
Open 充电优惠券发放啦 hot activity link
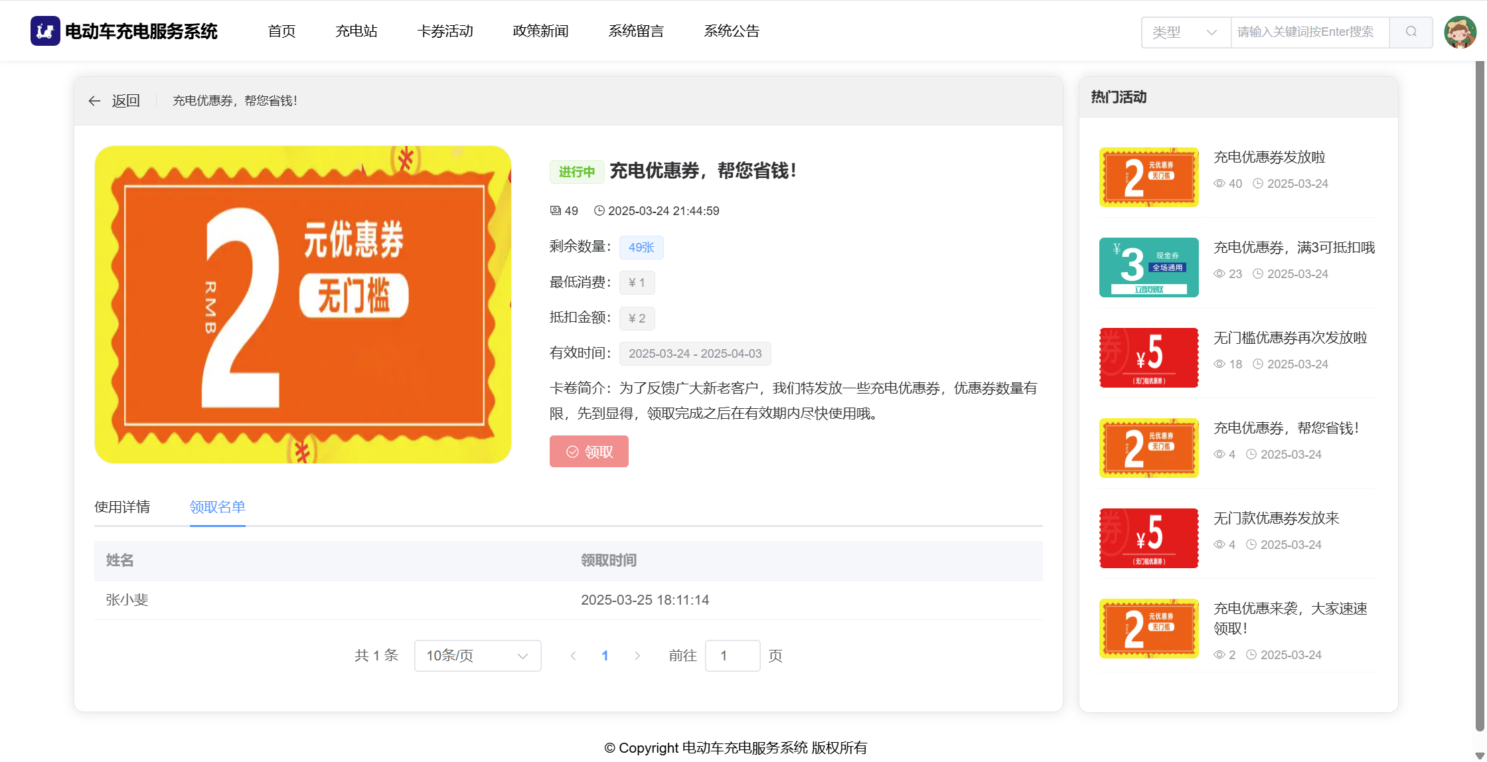click(x=1269, y=157)
